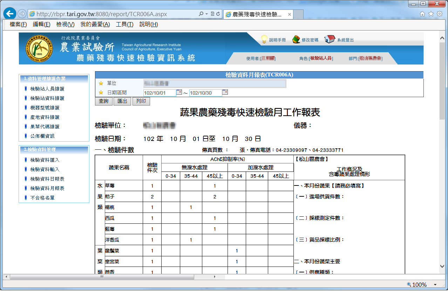Open the 說明手冊 lightbulb icon
Screen dimensions: 448x291
coord(264,40)
